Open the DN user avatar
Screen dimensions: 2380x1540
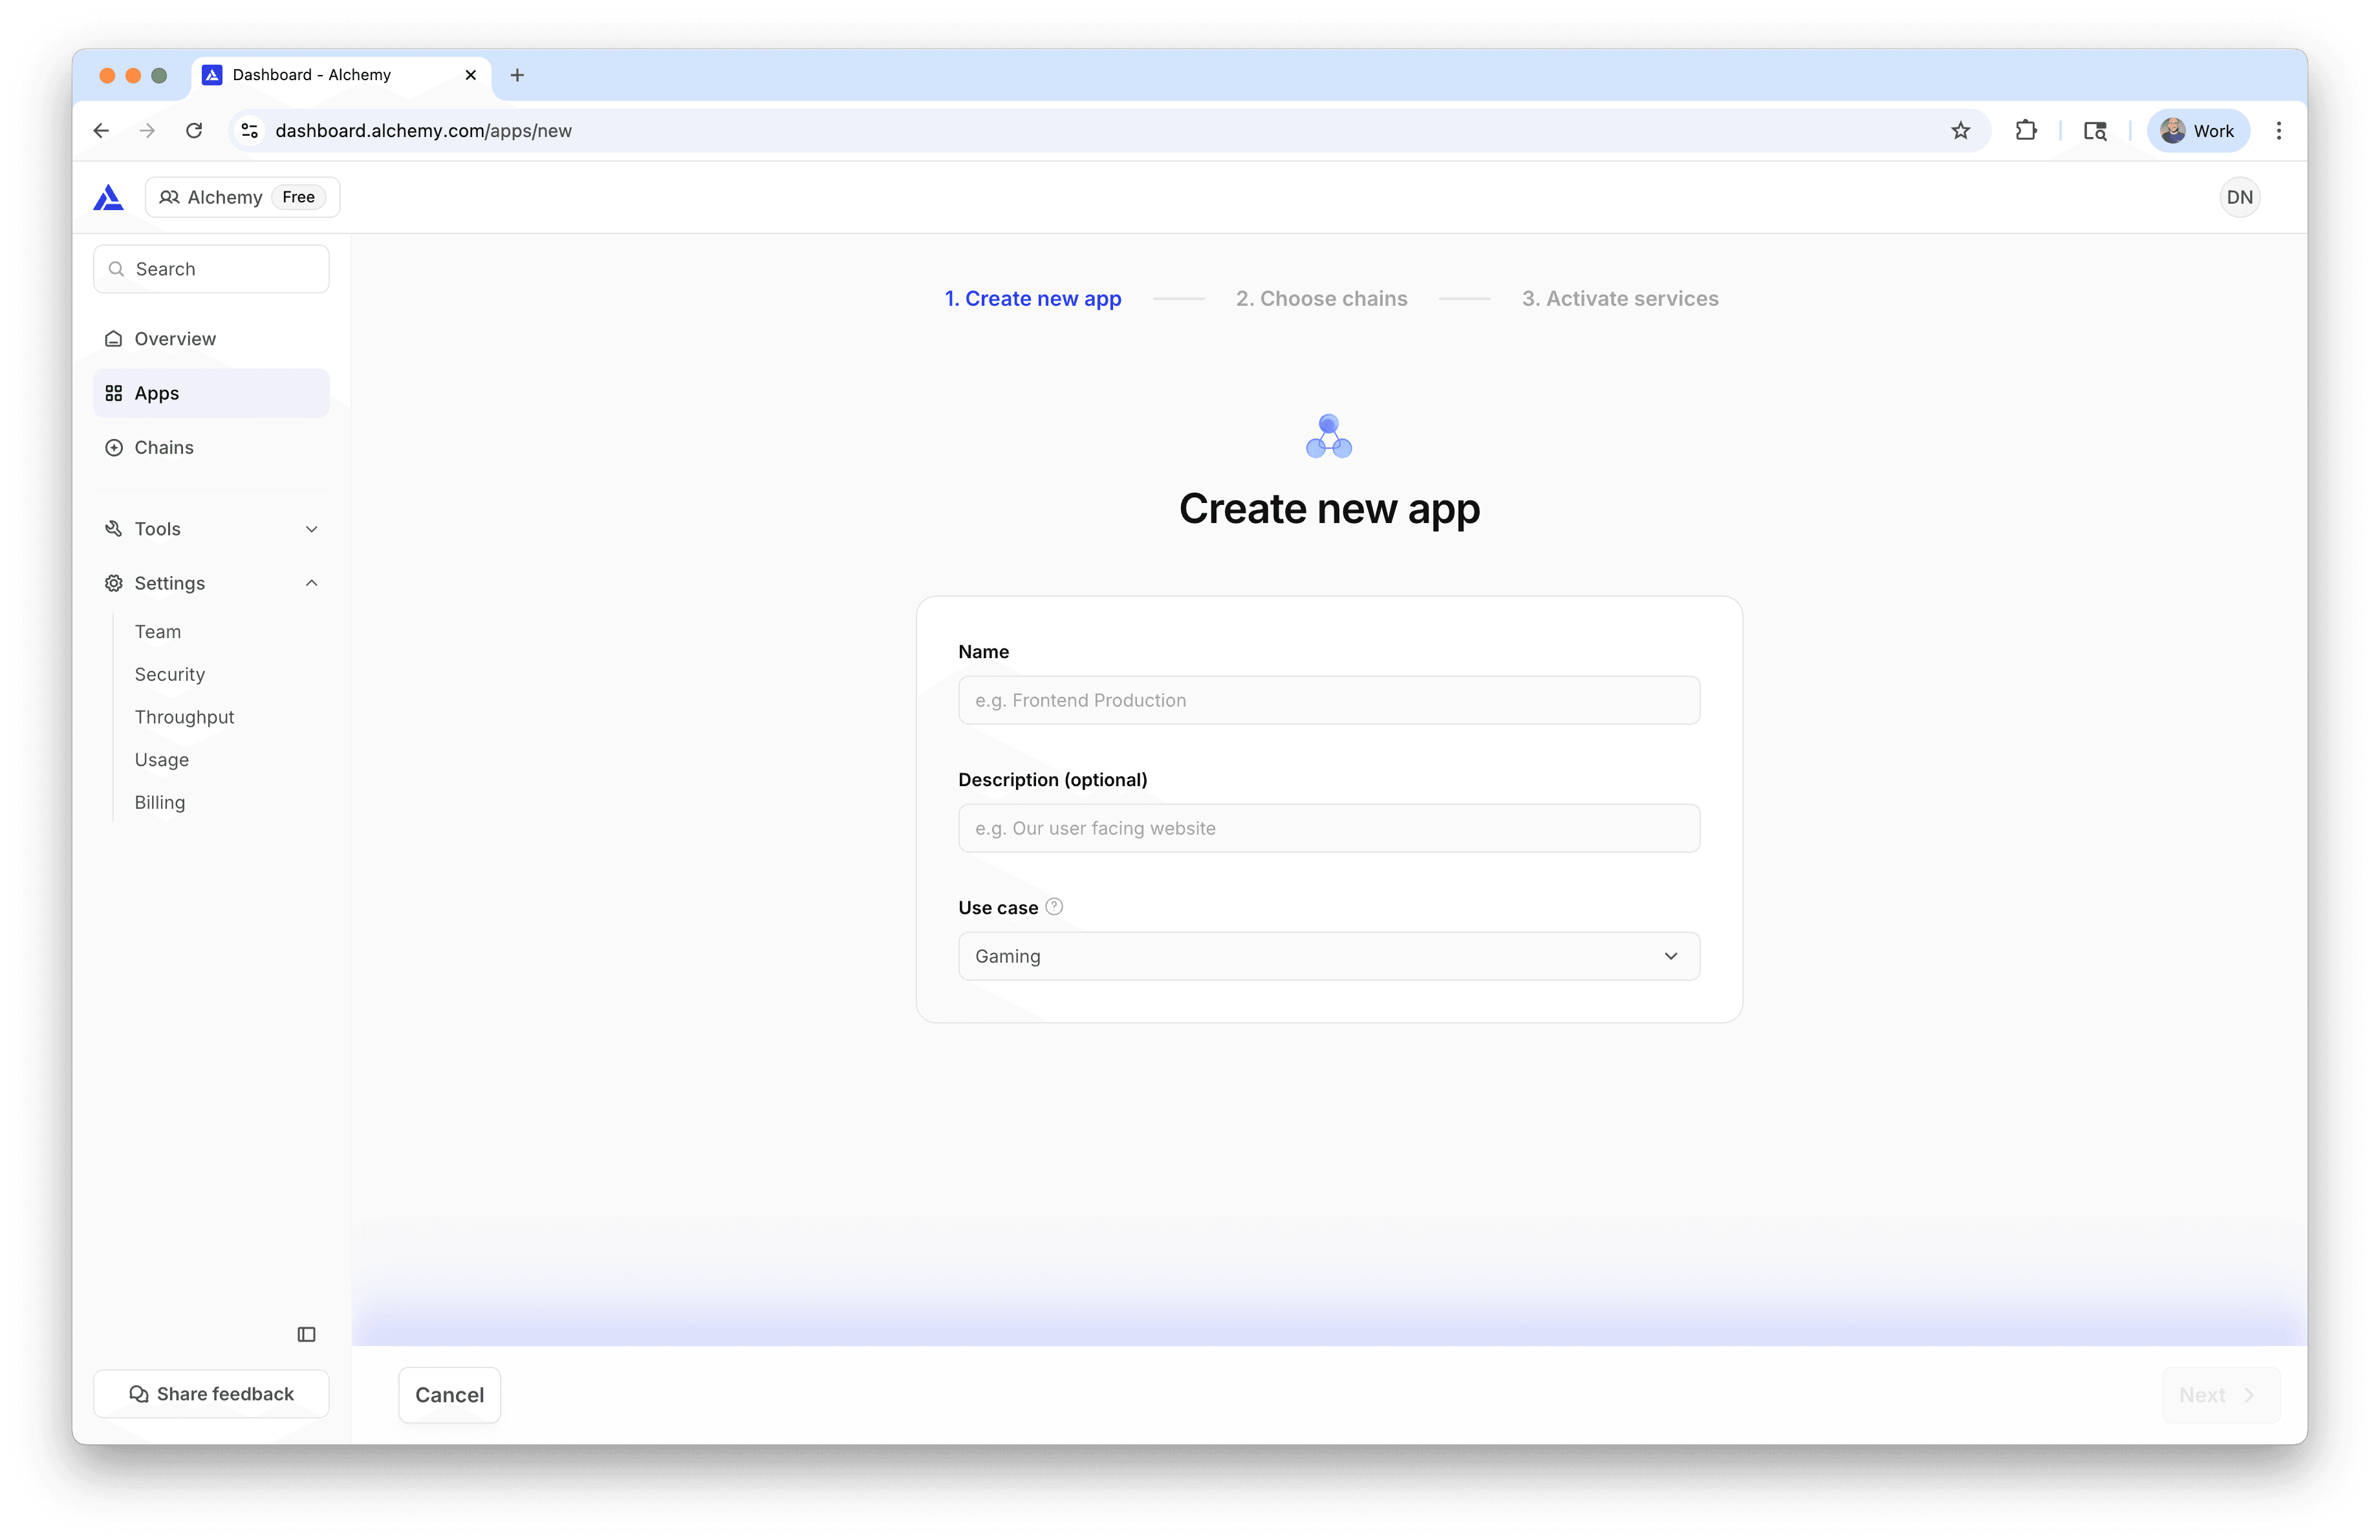pyautogui.click(x=2239, y=198)
